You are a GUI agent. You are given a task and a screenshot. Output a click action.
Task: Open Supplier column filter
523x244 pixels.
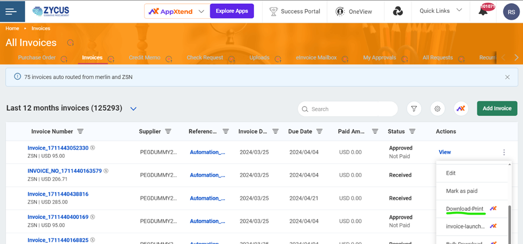coord(168,132)
